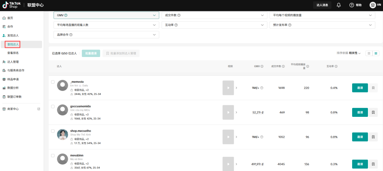Click the GMV filter help icon
Screen dimensions: 383x171
[66, 15]
